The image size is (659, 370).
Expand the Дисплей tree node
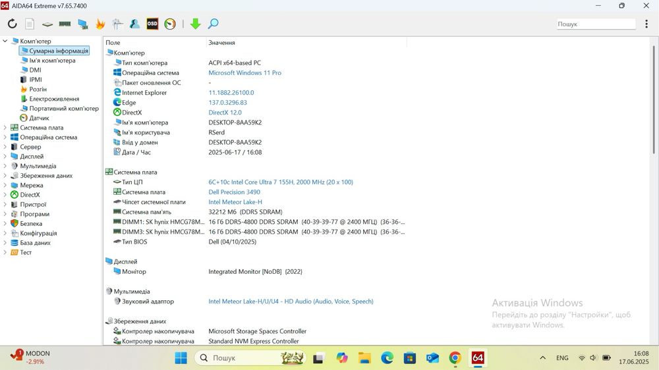pyautogui.click(x=5, y=156)
